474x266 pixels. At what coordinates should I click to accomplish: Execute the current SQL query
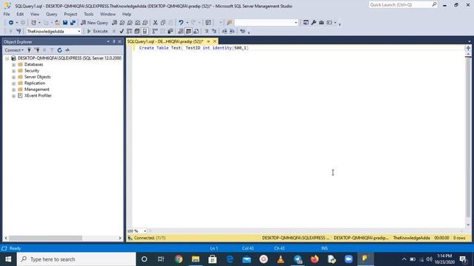point(97,31)
